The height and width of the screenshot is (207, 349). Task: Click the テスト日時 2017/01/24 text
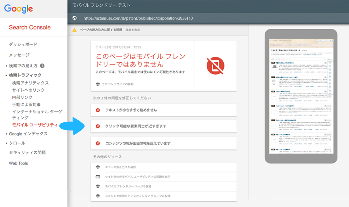(x=118, y=47)
